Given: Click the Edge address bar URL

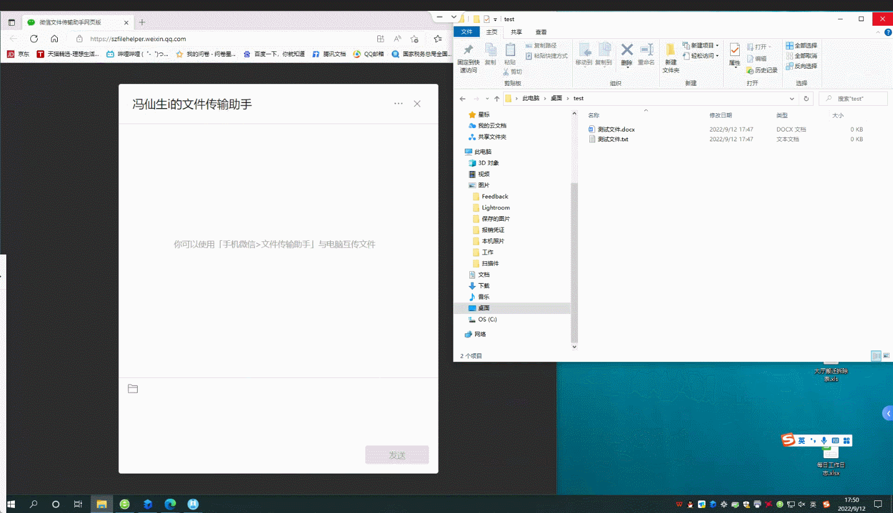Looking at the screenshot, I should point(138,39).
